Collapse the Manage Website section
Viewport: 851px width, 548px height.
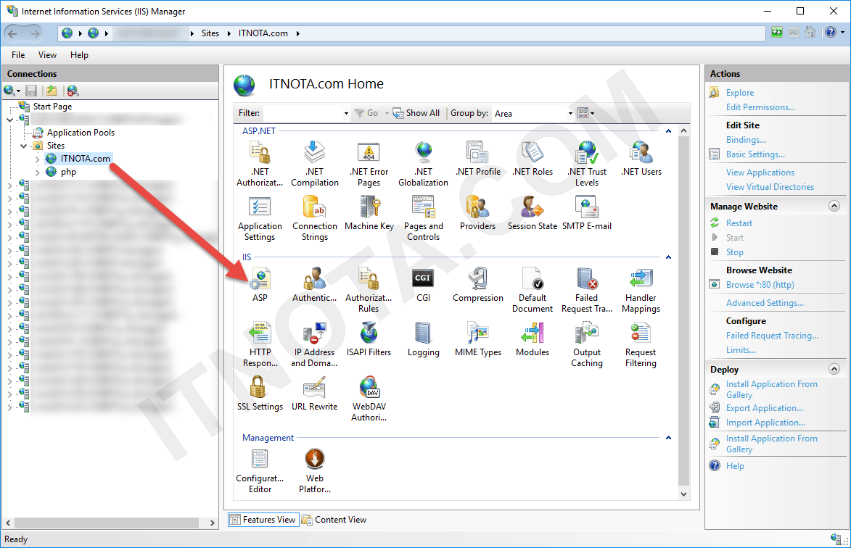pos(833,205)
